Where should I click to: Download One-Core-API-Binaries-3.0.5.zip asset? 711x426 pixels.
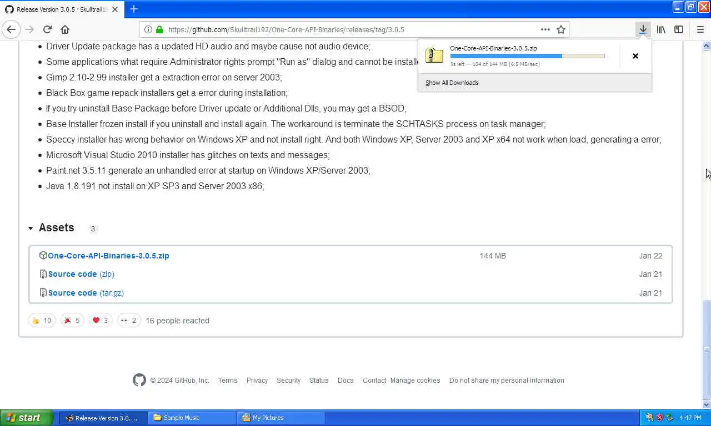pyautogui.click(x=108, y=256)
